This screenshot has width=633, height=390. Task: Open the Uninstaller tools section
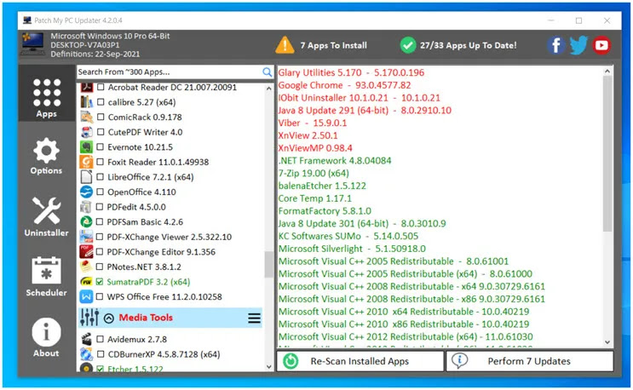click(x=46, y=216)
